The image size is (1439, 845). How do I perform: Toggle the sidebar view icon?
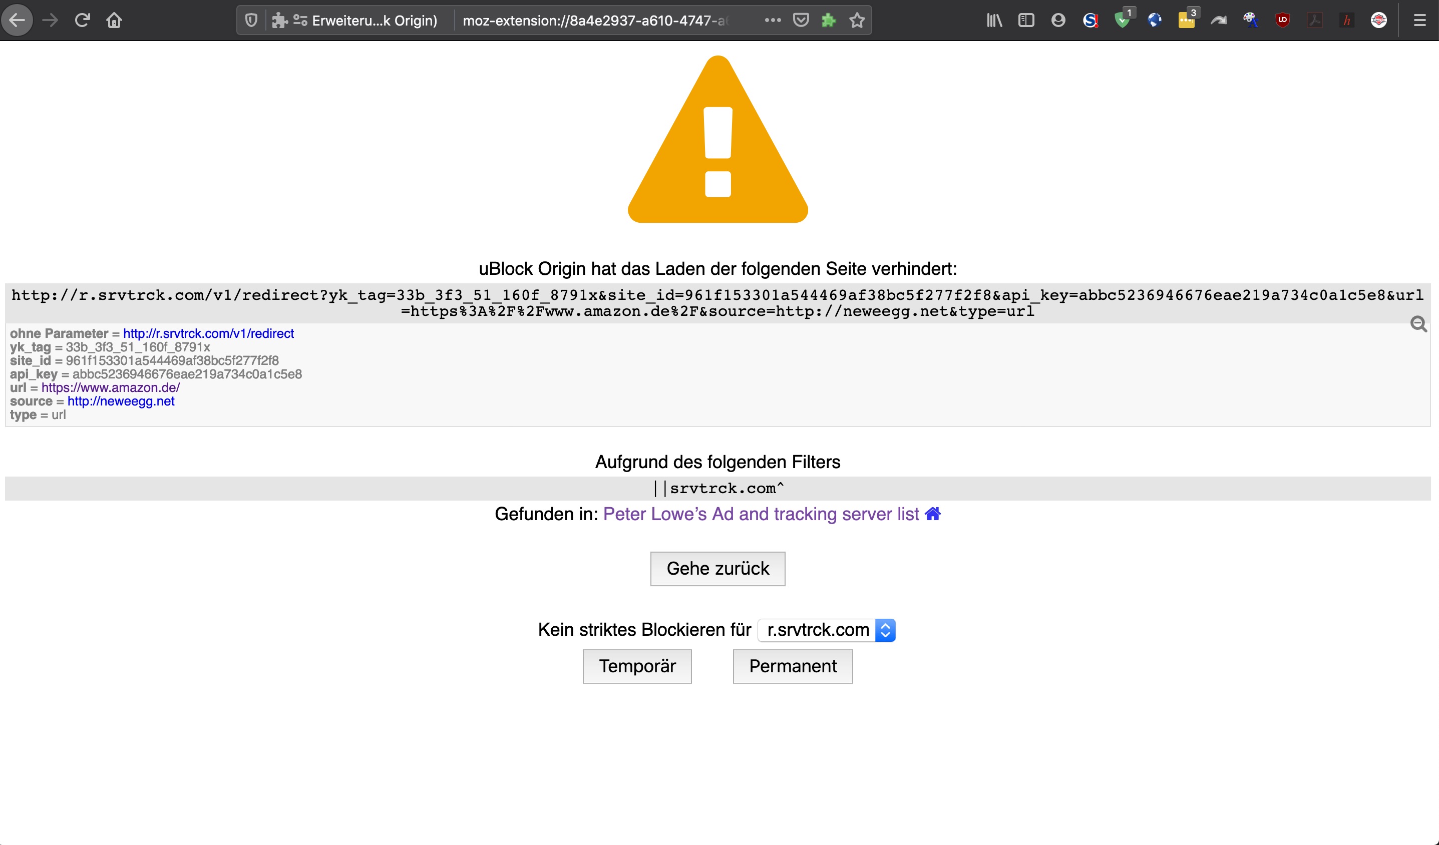1026,21
